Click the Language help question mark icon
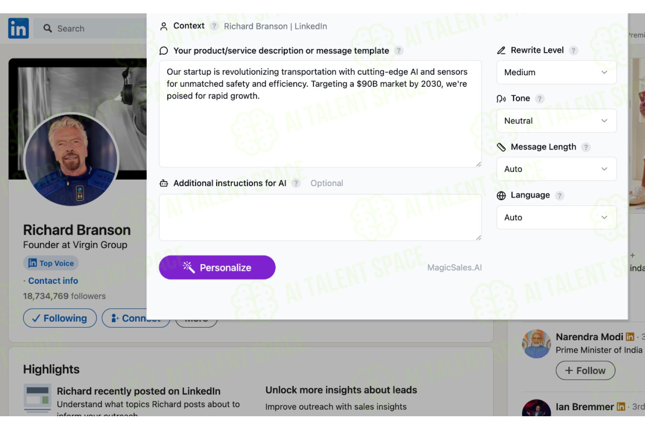Image resolution: width=645 pixels, height=430 pixels. click(x=559, y=196)
